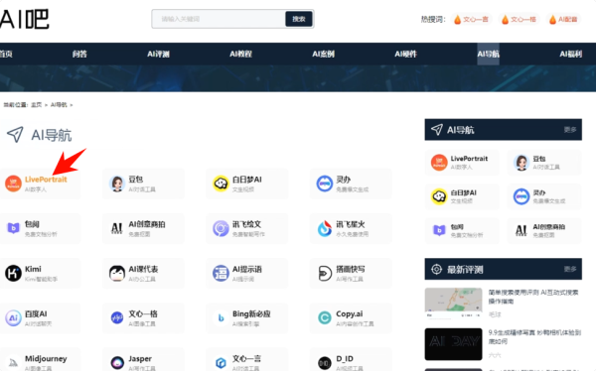Click the Bing新必应 icon
The width and height of the screenshot is (596, 371).
pyautogui.click(x=221, y=317)
